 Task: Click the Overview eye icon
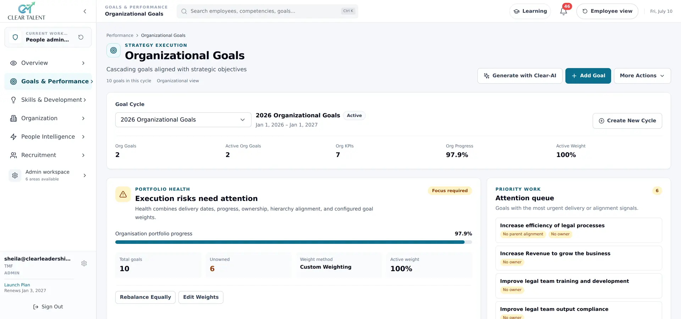click(13, 63)
